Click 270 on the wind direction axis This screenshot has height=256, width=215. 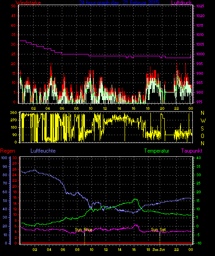tap(13, 120)
